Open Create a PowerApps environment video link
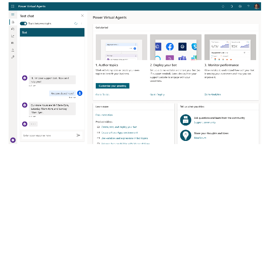This screenshot has width=271, height=271. pyautogui.click(x=119, y=133)
